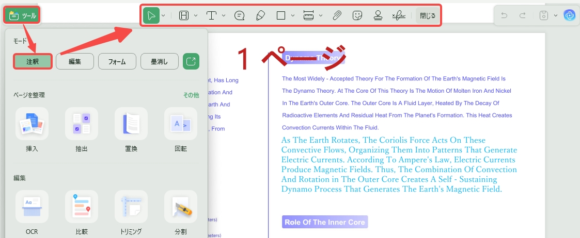Launch the OCR tool
Screen dimensions: 580x238
coord(32,207)
